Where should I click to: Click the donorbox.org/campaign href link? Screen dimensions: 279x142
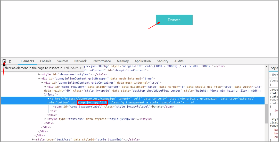[91, 99]
